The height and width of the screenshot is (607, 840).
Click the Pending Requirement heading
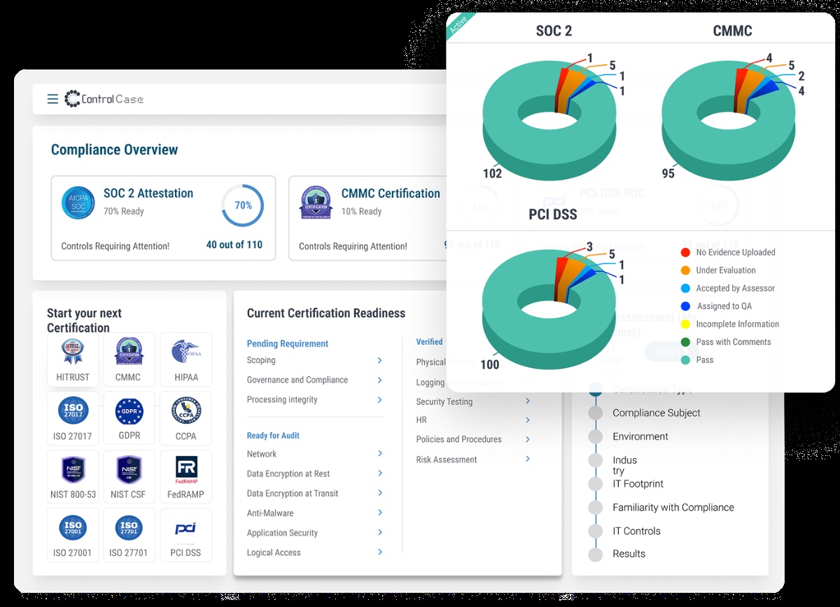coord(288,343)
